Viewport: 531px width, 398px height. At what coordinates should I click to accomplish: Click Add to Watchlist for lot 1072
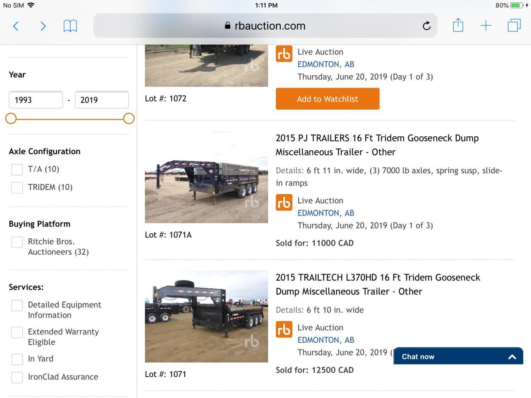(x=327, y=99)
